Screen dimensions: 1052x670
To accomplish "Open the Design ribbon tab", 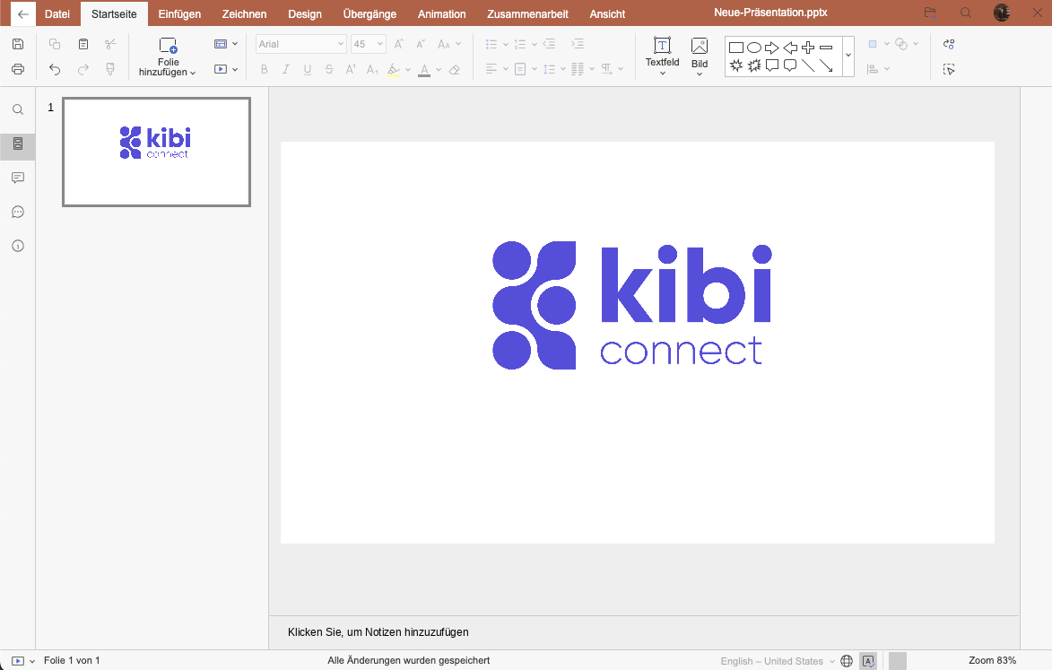I will tap(304, 13).
